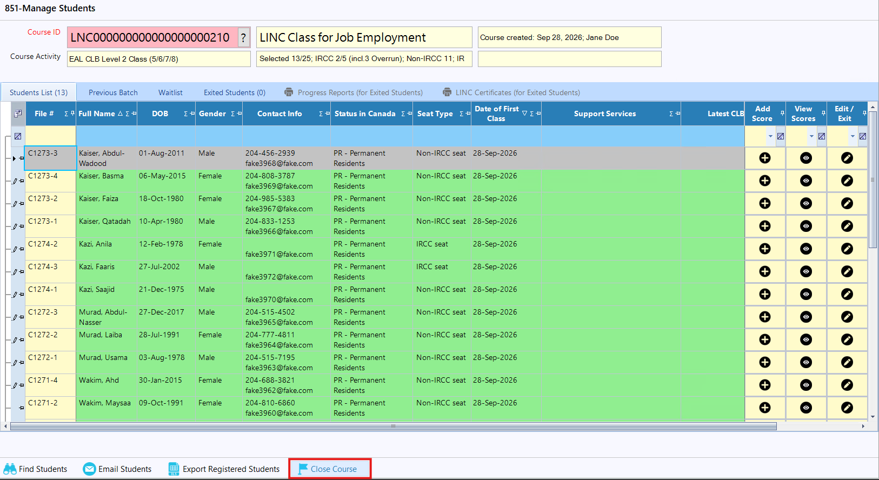
Task: Switch to Previous Batch tab
Action: click(113, 92)
